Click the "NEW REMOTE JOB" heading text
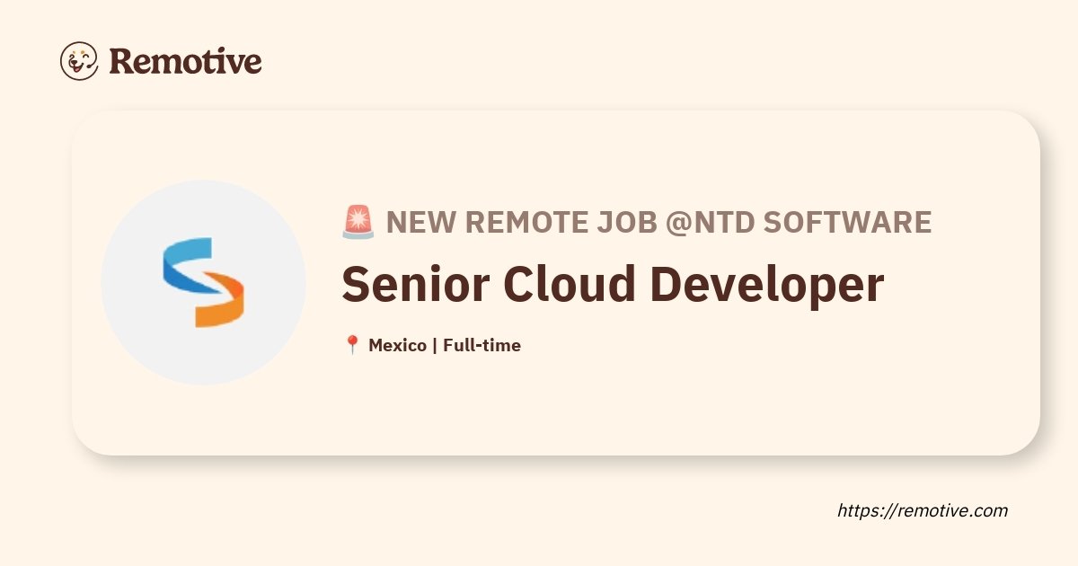1078x566 pixels. (522, 222)
